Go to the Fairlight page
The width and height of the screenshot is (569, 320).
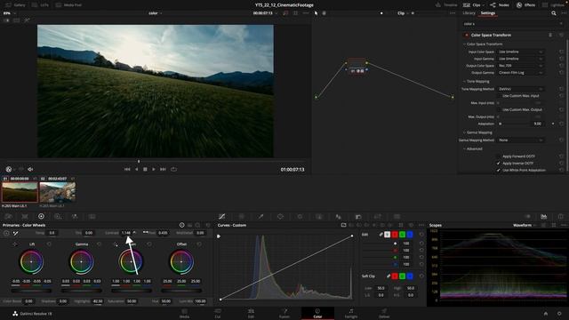351,314
